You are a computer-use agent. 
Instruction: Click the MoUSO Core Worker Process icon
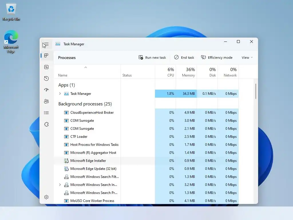(66, 201)
